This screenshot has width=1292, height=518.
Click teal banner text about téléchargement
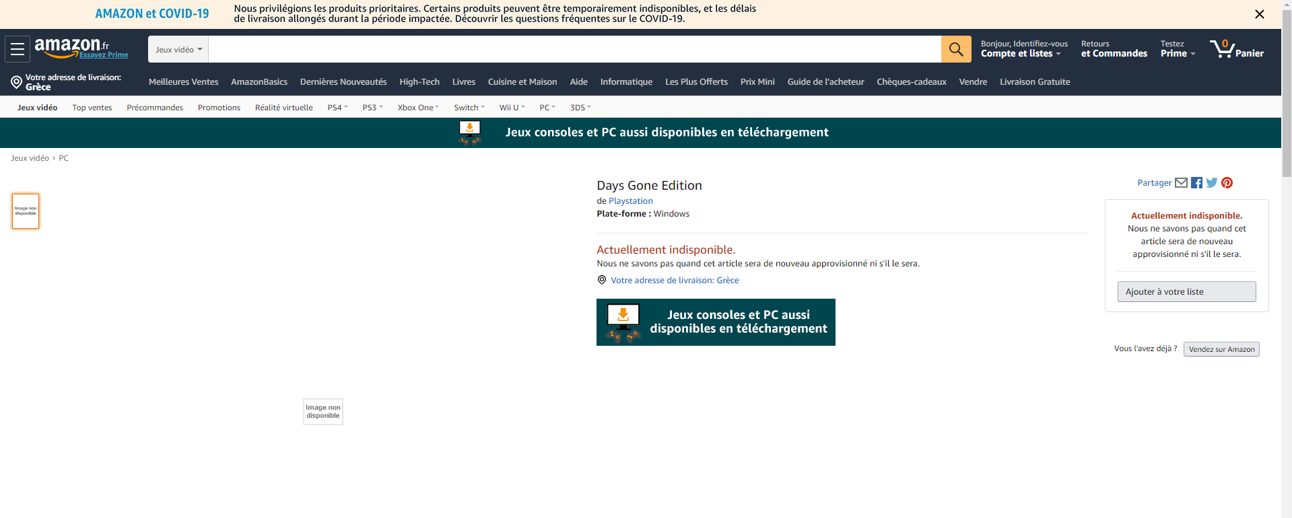[667, 133]
